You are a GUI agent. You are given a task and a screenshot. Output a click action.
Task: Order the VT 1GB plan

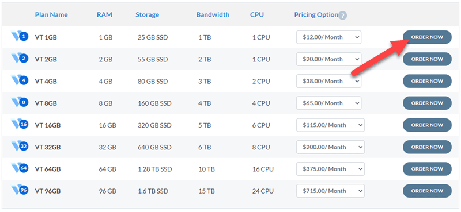(x=427, y=37)
